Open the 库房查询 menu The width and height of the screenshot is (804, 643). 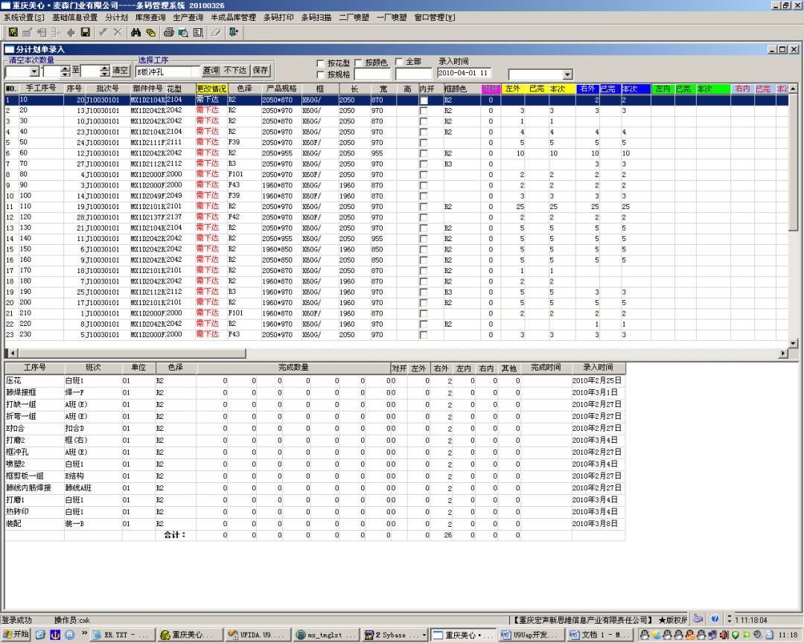point(150,17)
